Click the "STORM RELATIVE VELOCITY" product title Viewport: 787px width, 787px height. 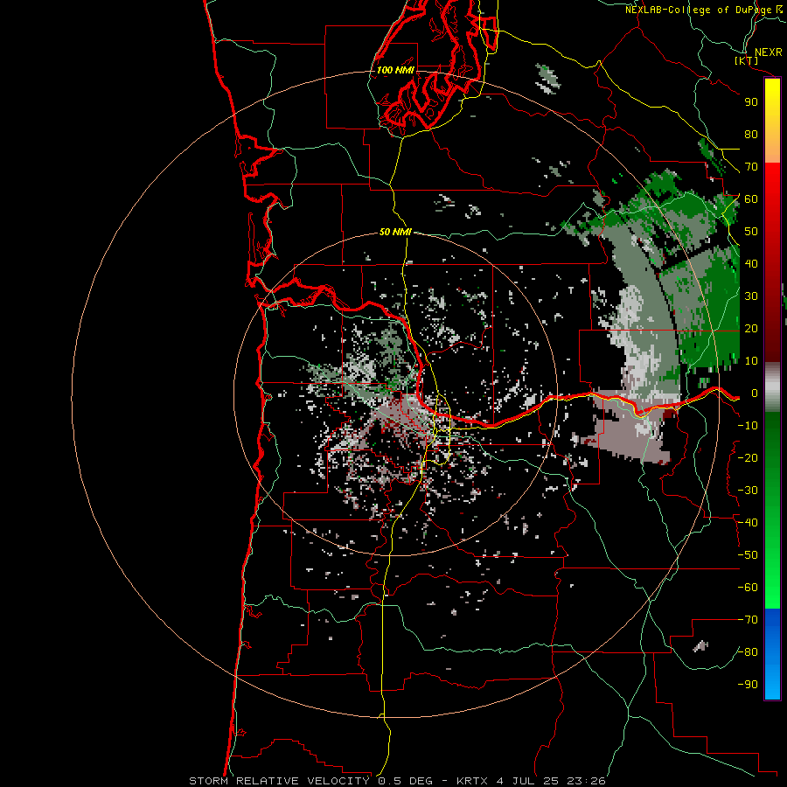coord(279,781)
